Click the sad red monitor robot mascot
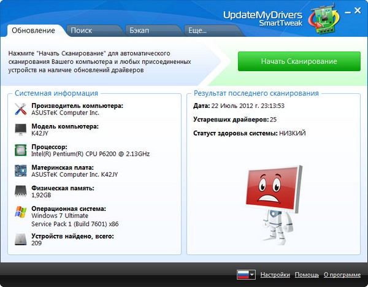 [274, 205]
